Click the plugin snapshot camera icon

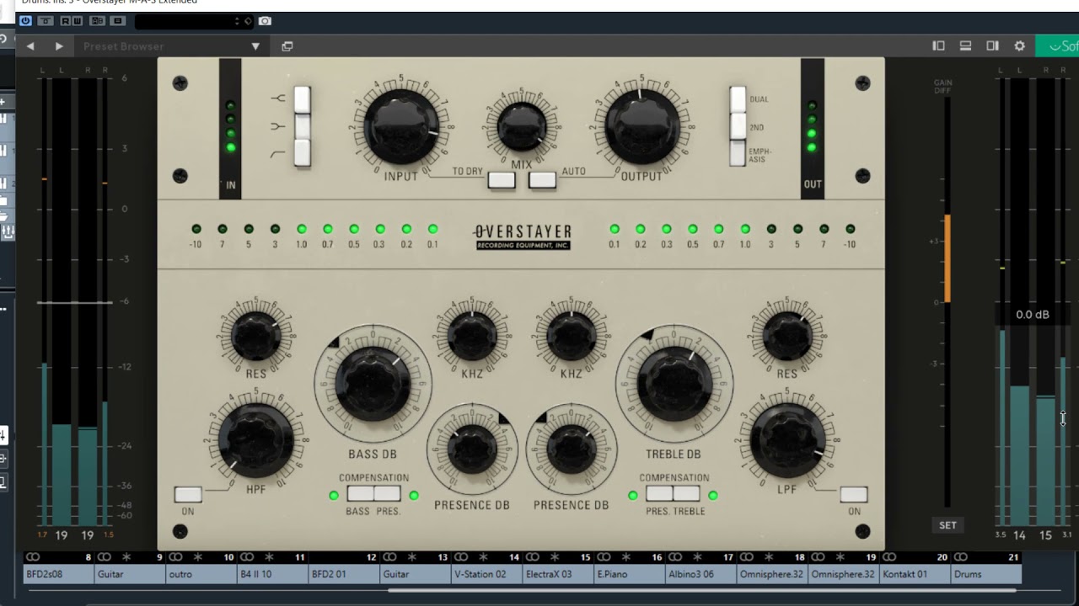pyautogui.click(x=265, y=20)
